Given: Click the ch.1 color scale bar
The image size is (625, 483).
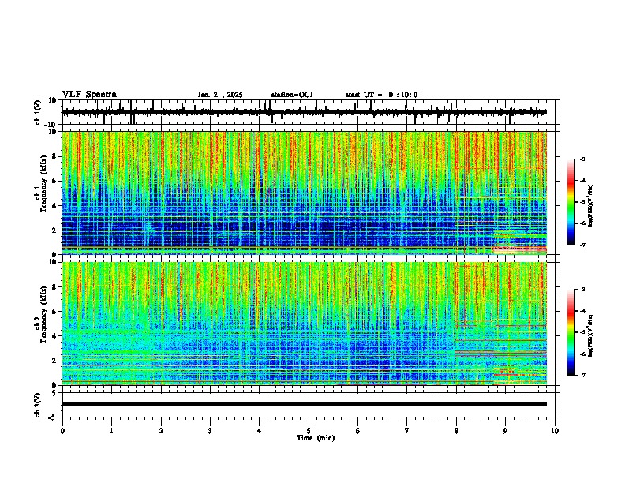Looking at the screenshot, I should point(571,202).
